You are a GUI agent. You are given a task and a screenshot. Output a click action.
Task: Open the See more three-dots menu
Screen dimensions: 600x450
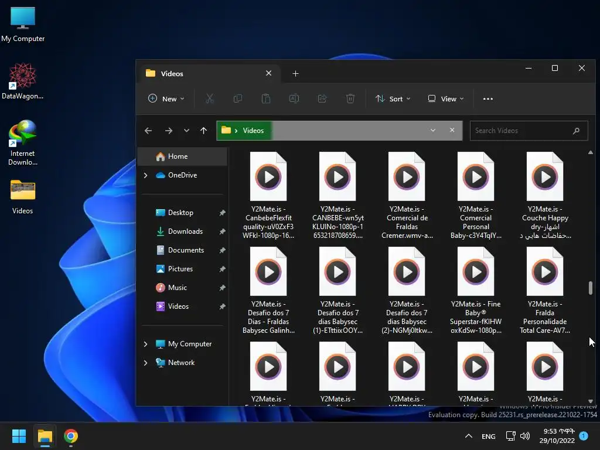click(488, 98)
